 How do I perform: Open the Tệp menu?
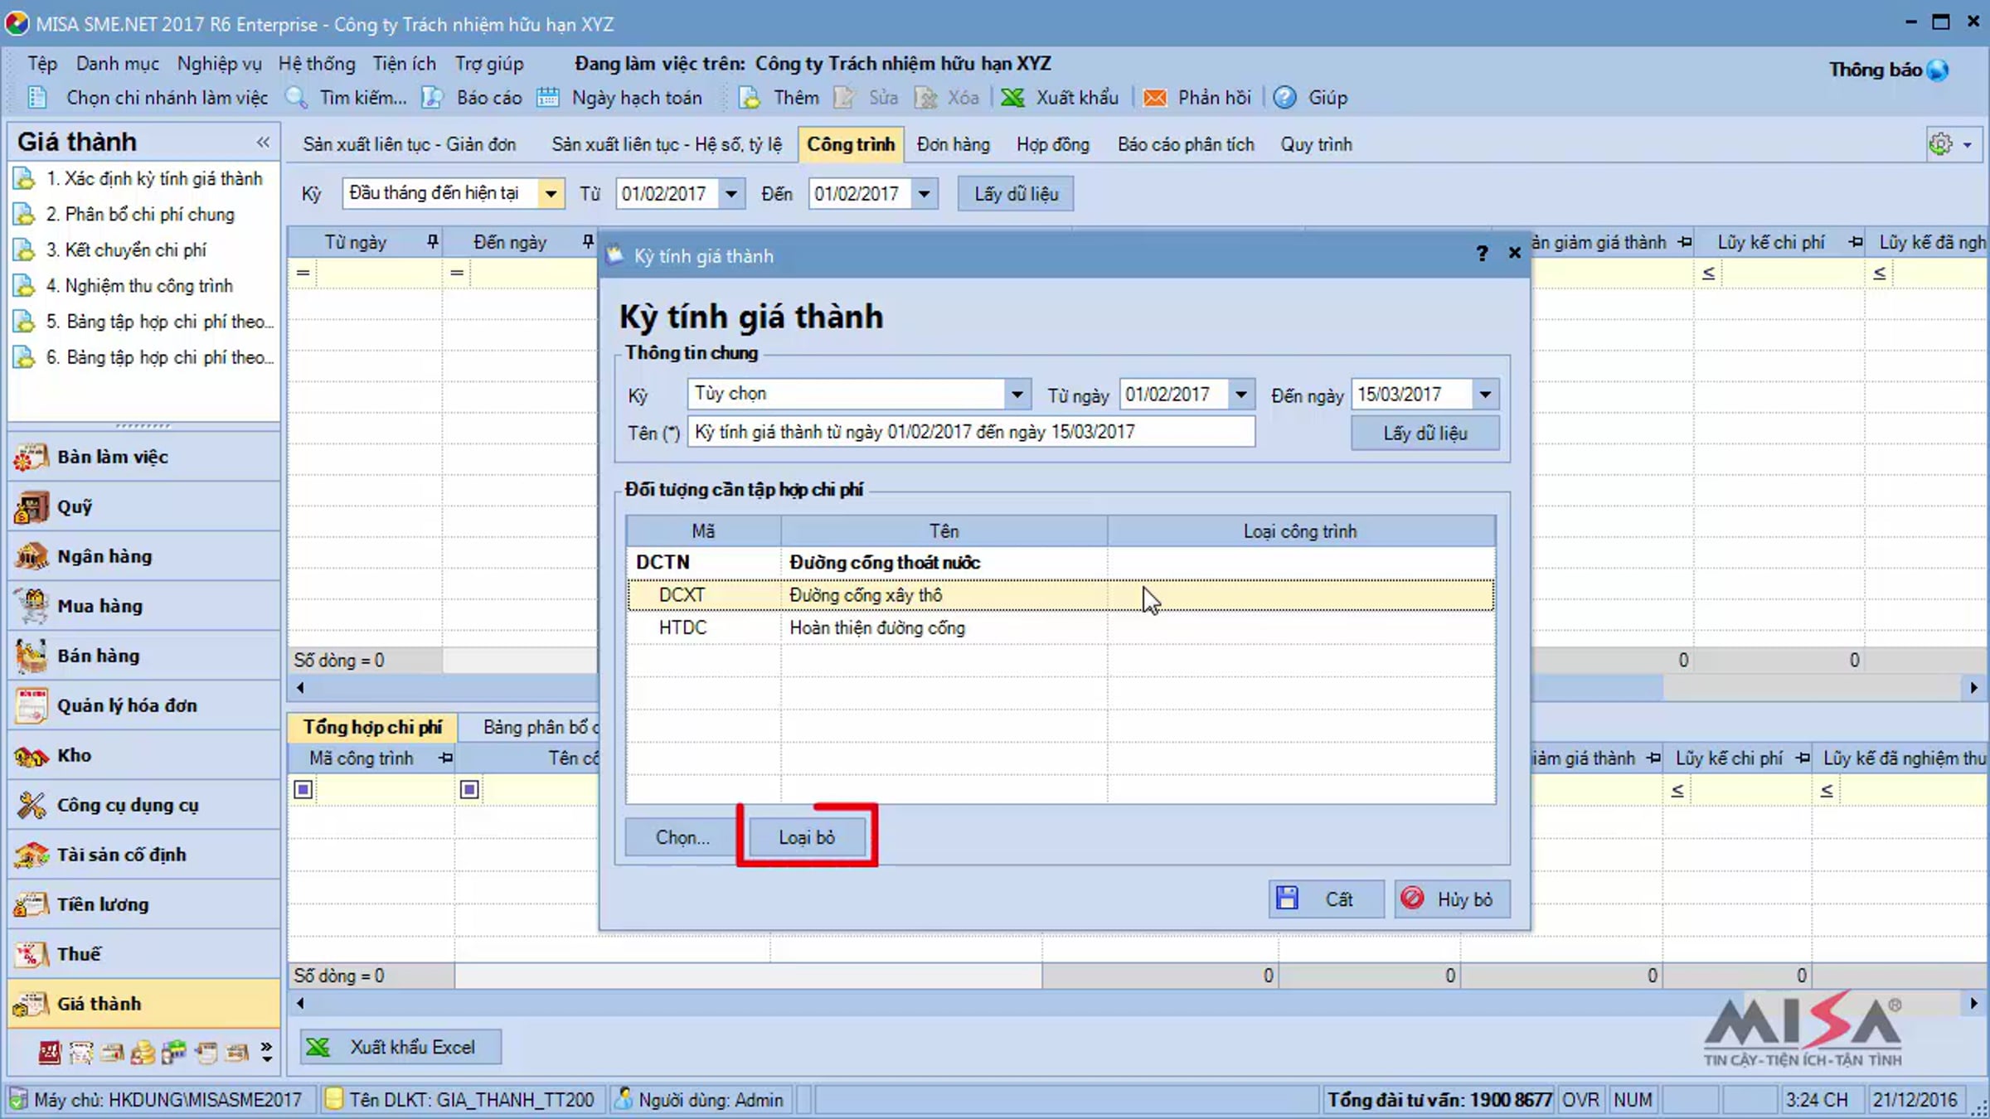pos(42,64)
